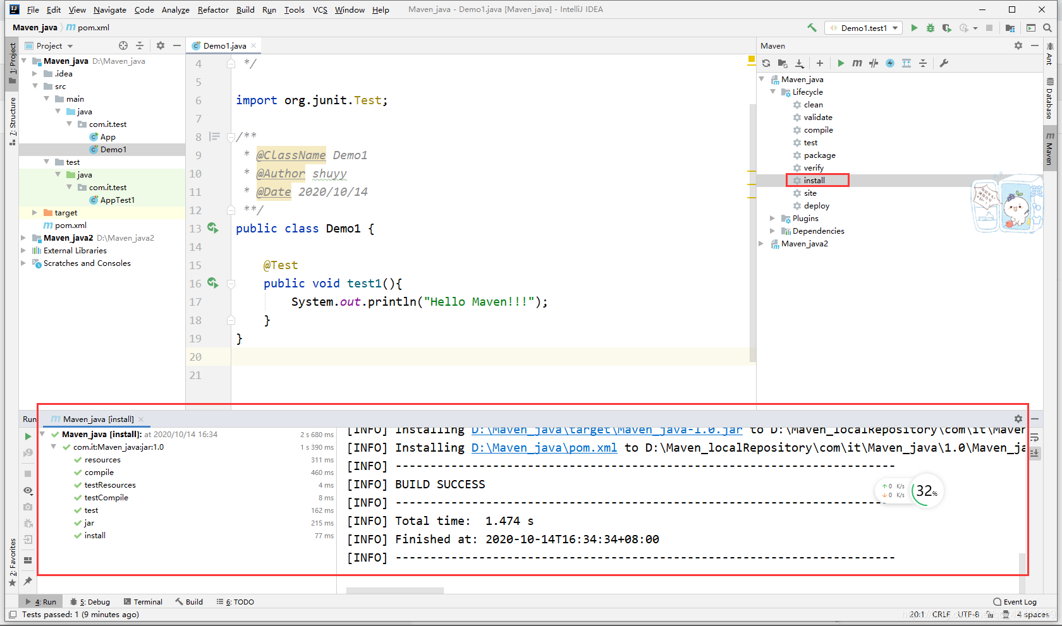Restore layout icon in Run panel
Image resolution: width=1062 pixels, height=626 pixels.
28,560
